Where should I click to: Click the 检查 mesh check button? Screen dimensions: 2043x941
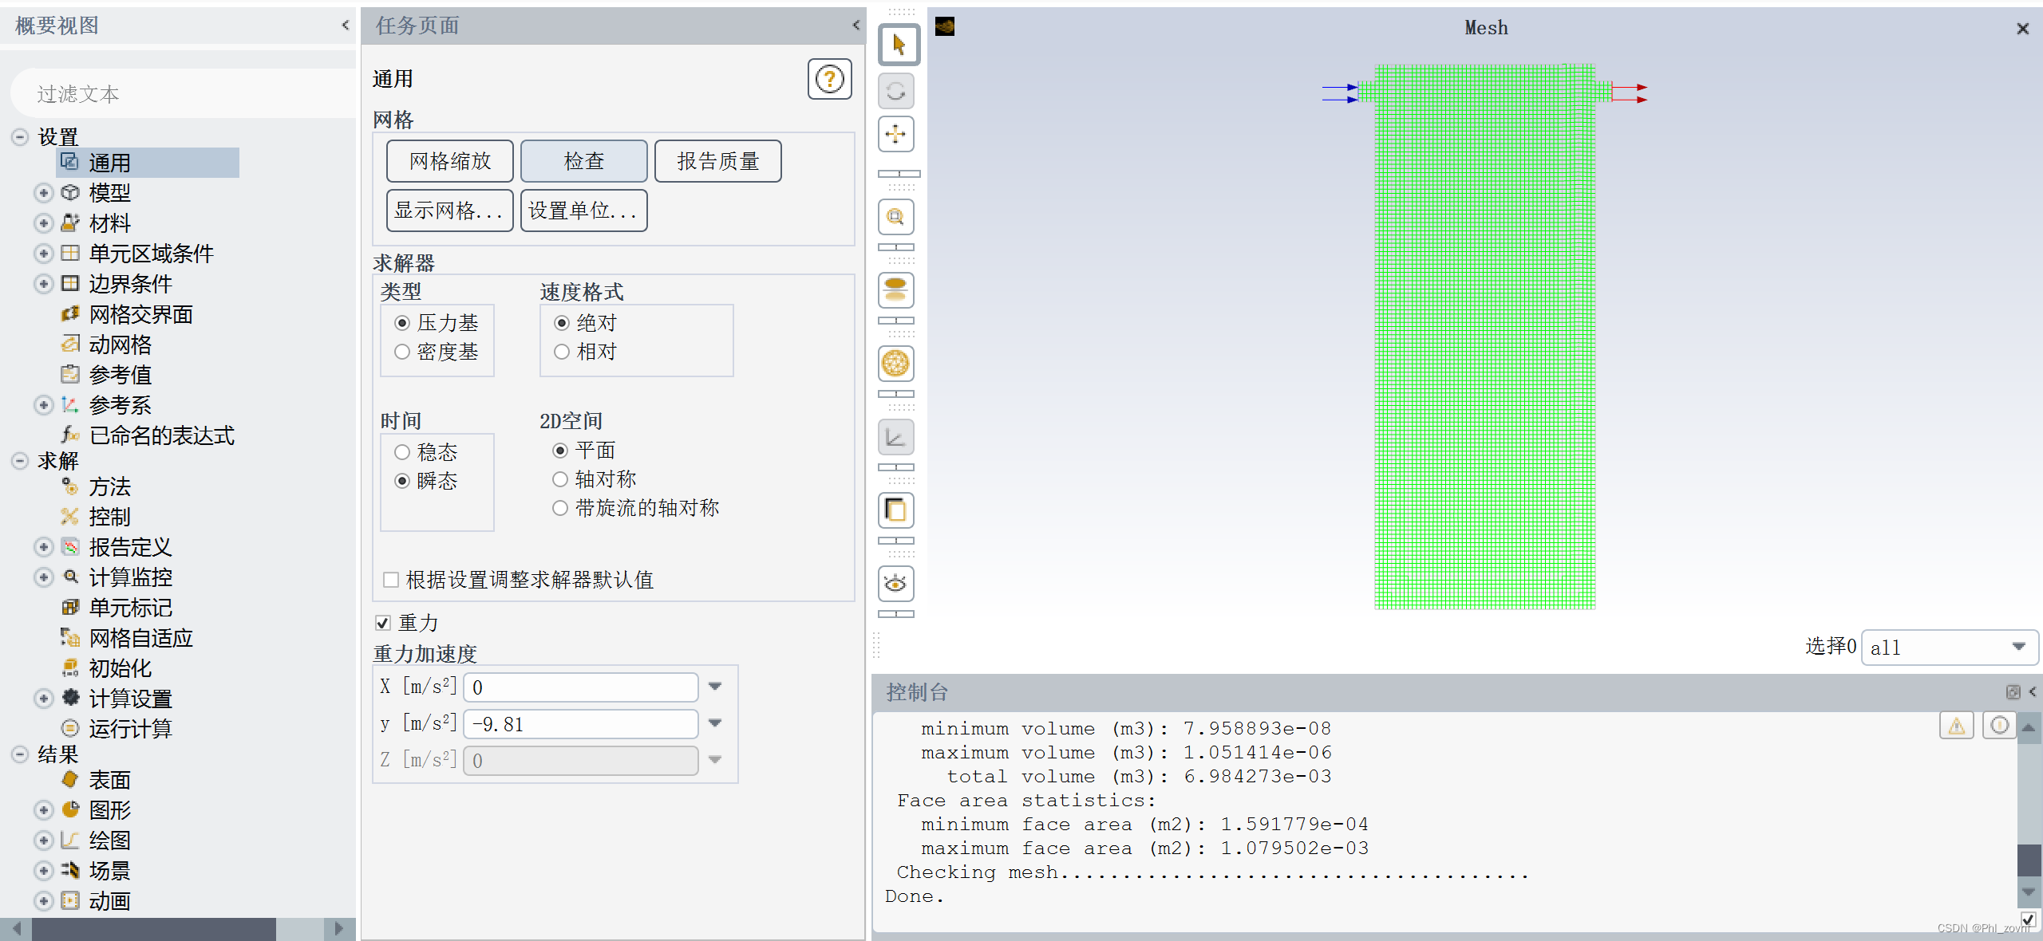coord(583,161)
